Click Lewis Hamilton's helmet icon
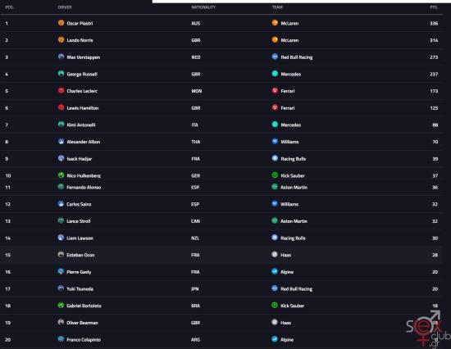This screenshot has width=451, height=349. [x=61, y=107]
